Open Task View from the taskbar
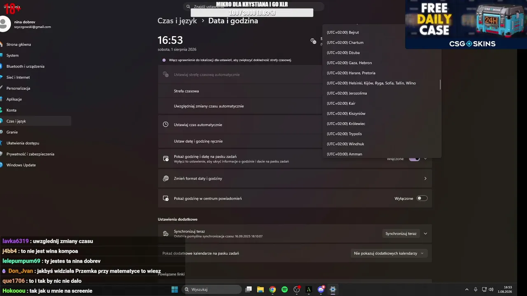Viewport: 527px width, 296px height. pyautogui.click(x=248, y=289)
